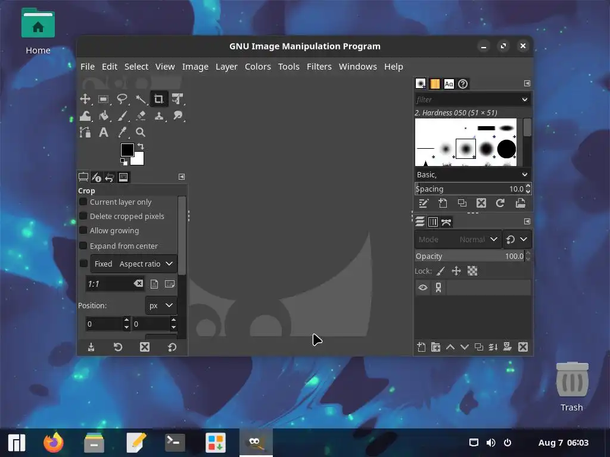610x457 pixels.
Task: Swap foreground and background colors
Action: [x=141, y=146]
